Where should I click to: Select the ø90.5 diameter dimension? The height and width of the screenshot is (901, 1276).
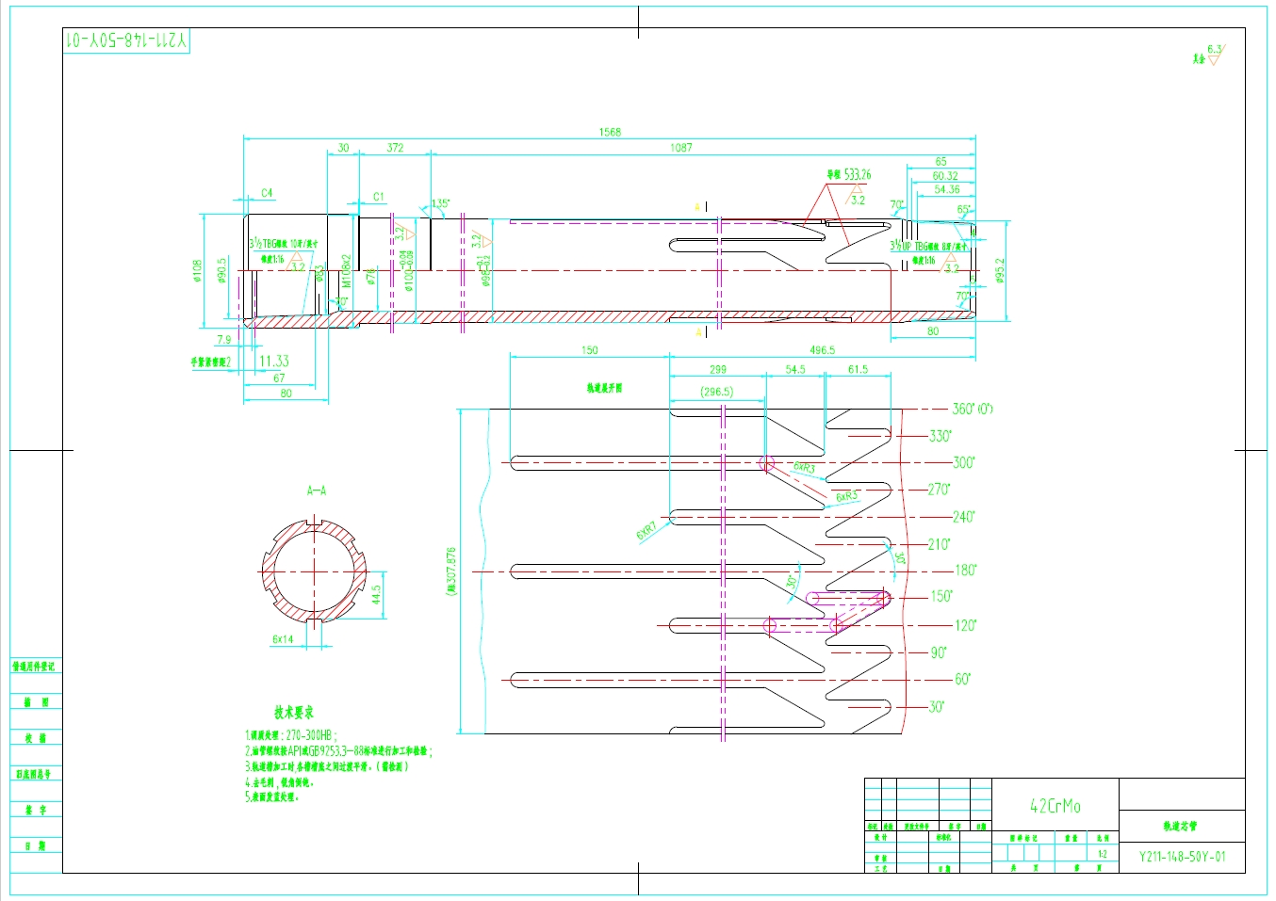coord(222,271)
